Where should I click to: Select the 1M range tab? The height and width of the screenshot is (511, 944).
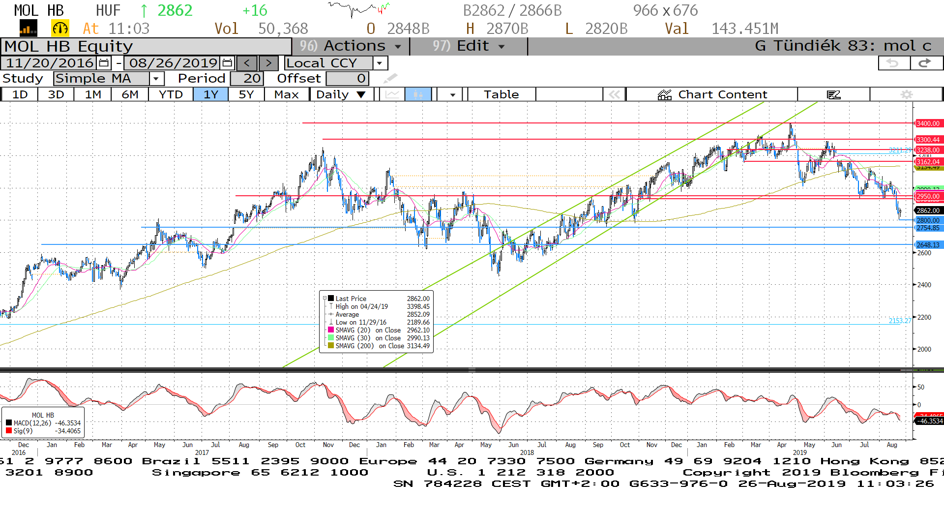93,94
